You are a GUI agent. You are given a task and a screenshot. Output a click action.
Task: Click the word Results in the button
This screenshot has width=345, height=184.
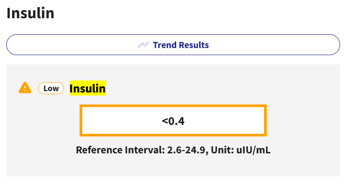[194, 45]
